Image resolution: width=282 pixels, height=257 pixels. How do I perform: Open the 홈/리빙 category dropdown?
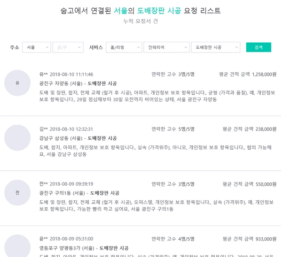(x=124, y=47)
